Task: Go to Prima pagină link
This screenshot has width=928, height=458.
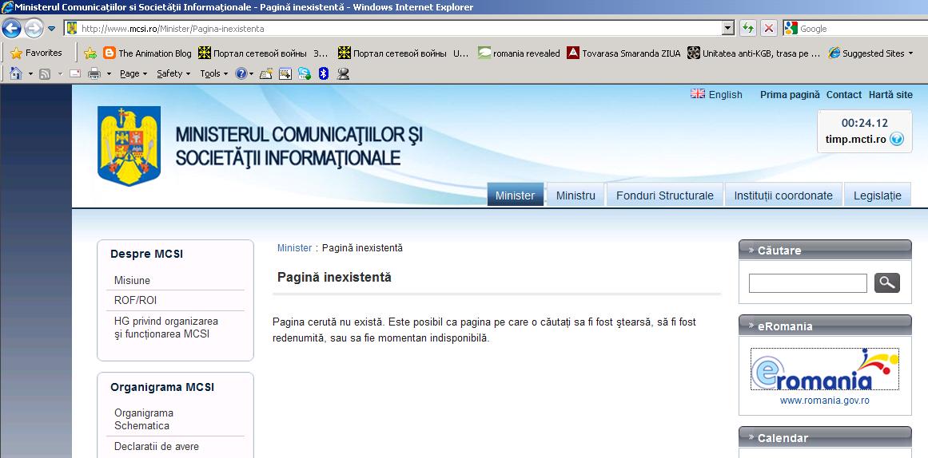Action: tap(790, 95)
